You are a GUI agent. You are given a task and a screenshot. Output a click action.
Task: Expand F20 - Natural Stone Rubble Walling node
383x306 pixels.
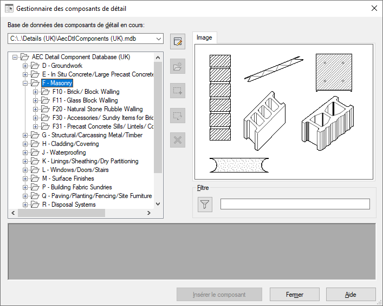[35, 110]
